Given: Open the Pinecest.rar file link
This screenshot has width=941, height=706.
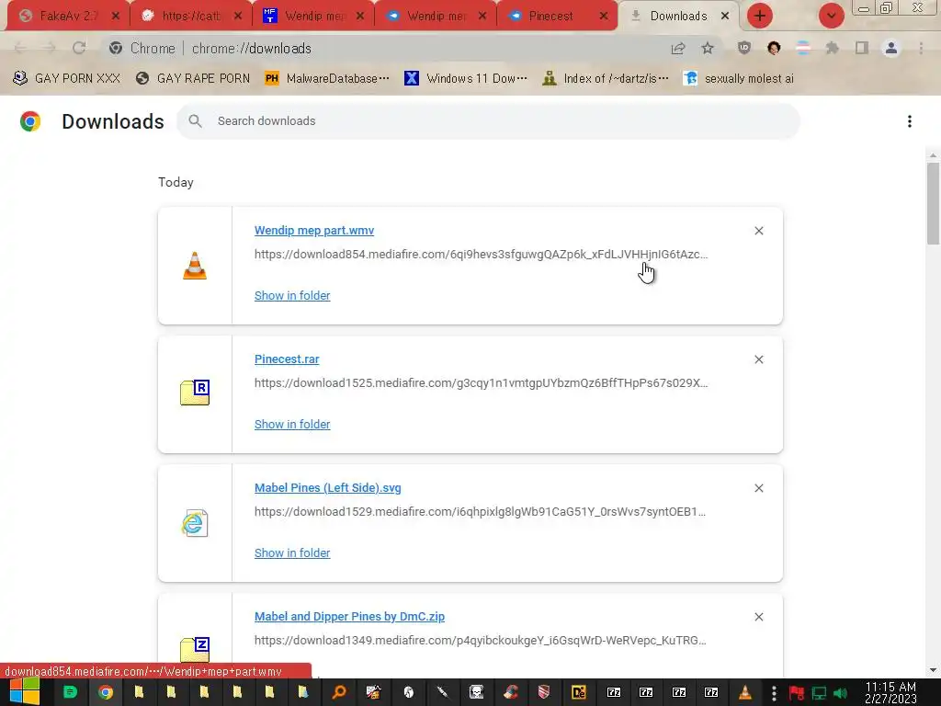Looking at the screenshot, I should click(287, 359).
